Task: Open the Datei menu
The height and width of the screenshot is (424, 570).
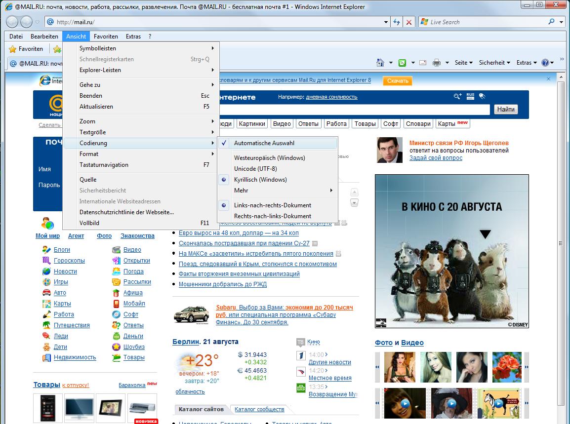Action: click(x=16, y=37)
